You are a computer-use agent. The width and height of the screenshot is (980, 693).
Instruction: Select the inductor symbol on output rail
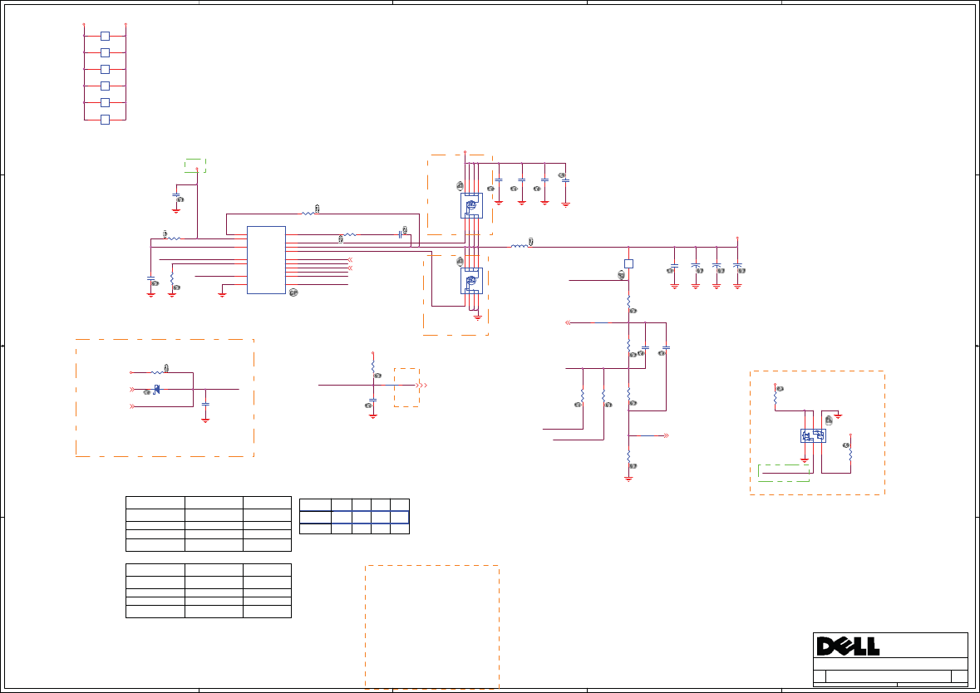[519, 246]
